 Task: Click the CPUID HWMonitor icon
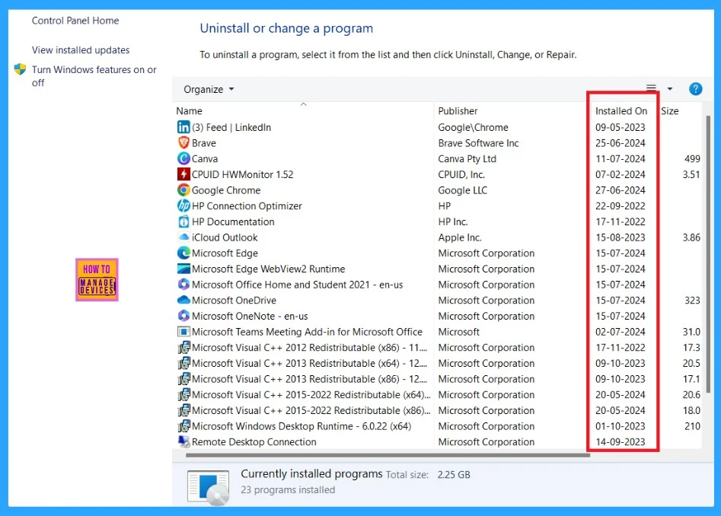click(x=183, y=174)
